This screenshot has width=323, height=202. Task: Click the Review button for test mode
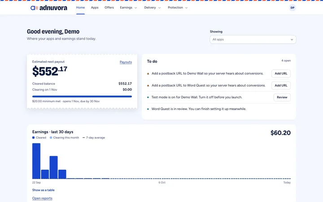282,97
